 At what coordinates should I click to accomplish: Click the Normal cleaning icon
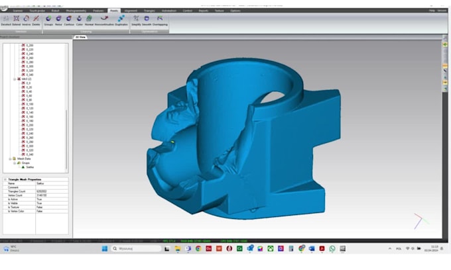pos(89,19)
